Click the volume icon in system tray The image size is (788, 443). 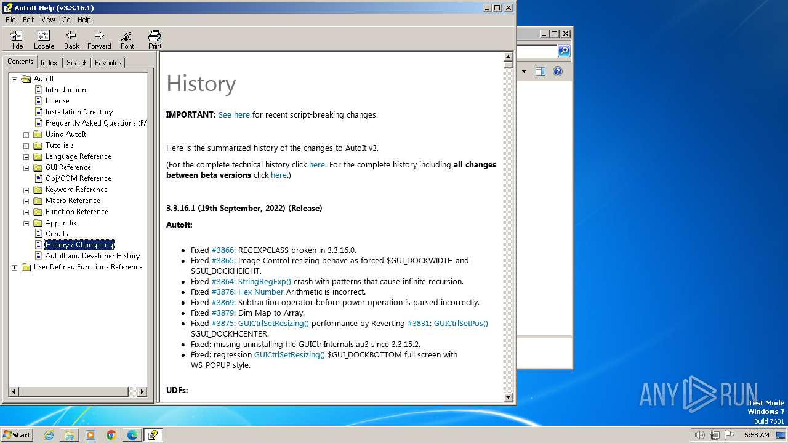(x=699, y=435)
